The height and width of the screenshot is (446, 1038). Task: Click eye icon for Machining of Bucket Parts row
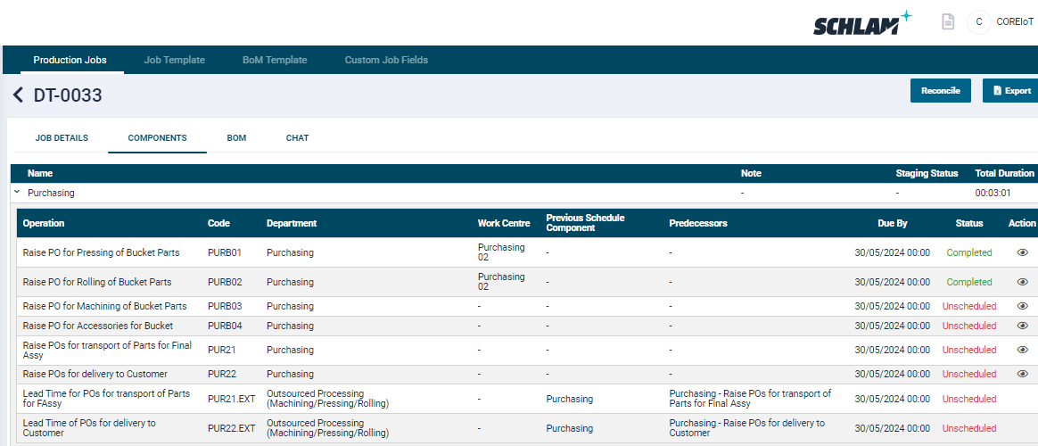point(1022,306)
